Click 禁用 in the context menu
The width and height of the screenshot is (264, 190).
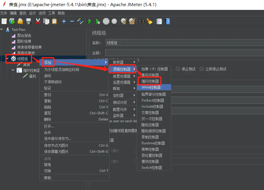(74, 165)
